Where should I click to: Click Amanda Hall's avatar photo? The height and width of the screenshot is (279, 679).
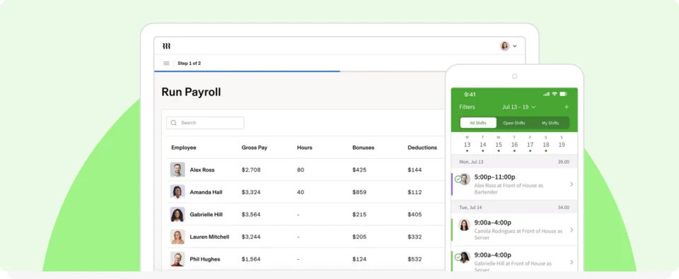(178, 192)
